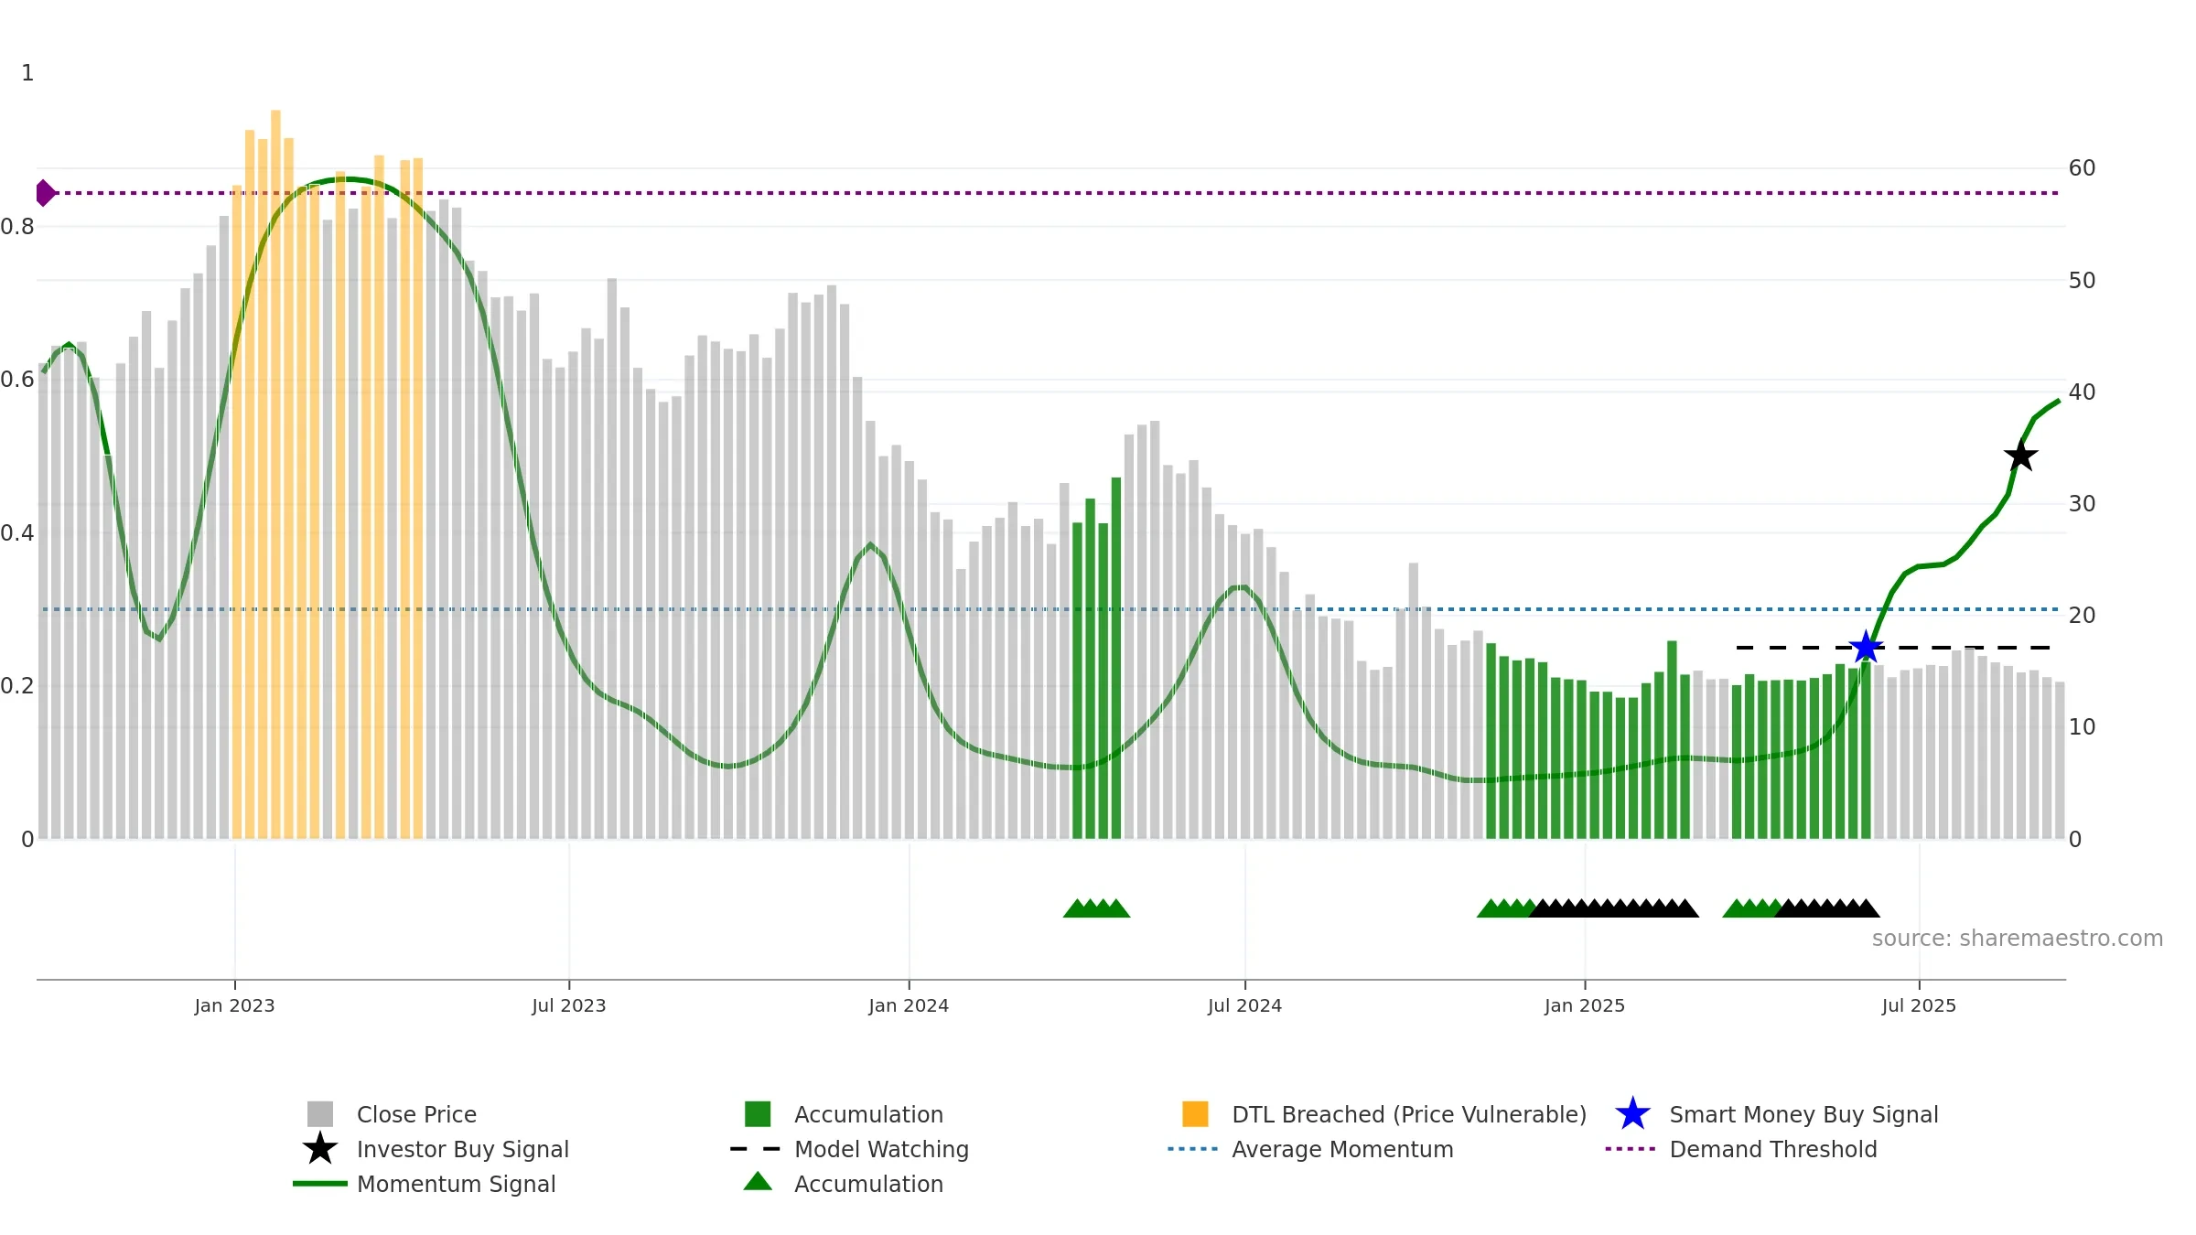Click the black star icon in legend

320,1148
